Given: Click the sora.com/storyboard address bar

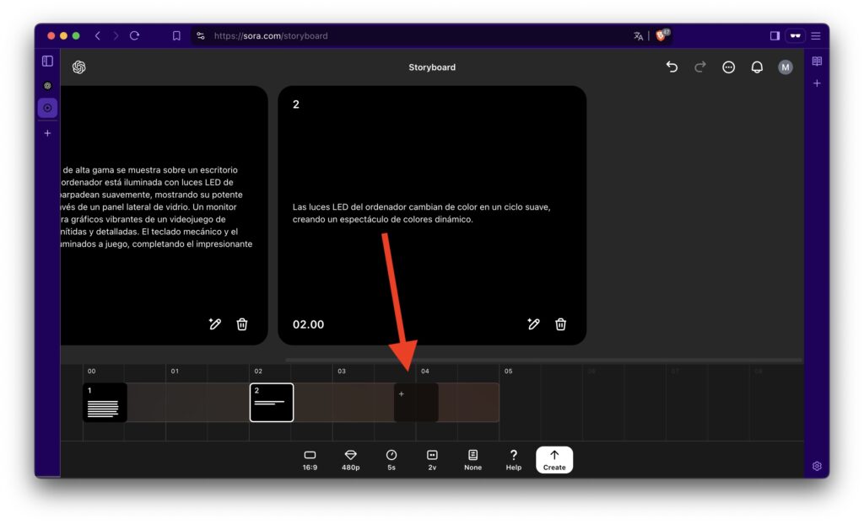Looking at the screenshot, I should pyautogui.click(x=271, y=35).
